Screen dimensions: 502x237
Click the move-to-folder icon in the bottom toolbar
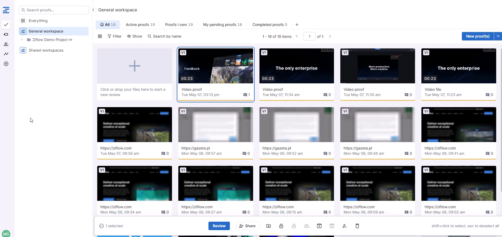[x=268, y=226]
